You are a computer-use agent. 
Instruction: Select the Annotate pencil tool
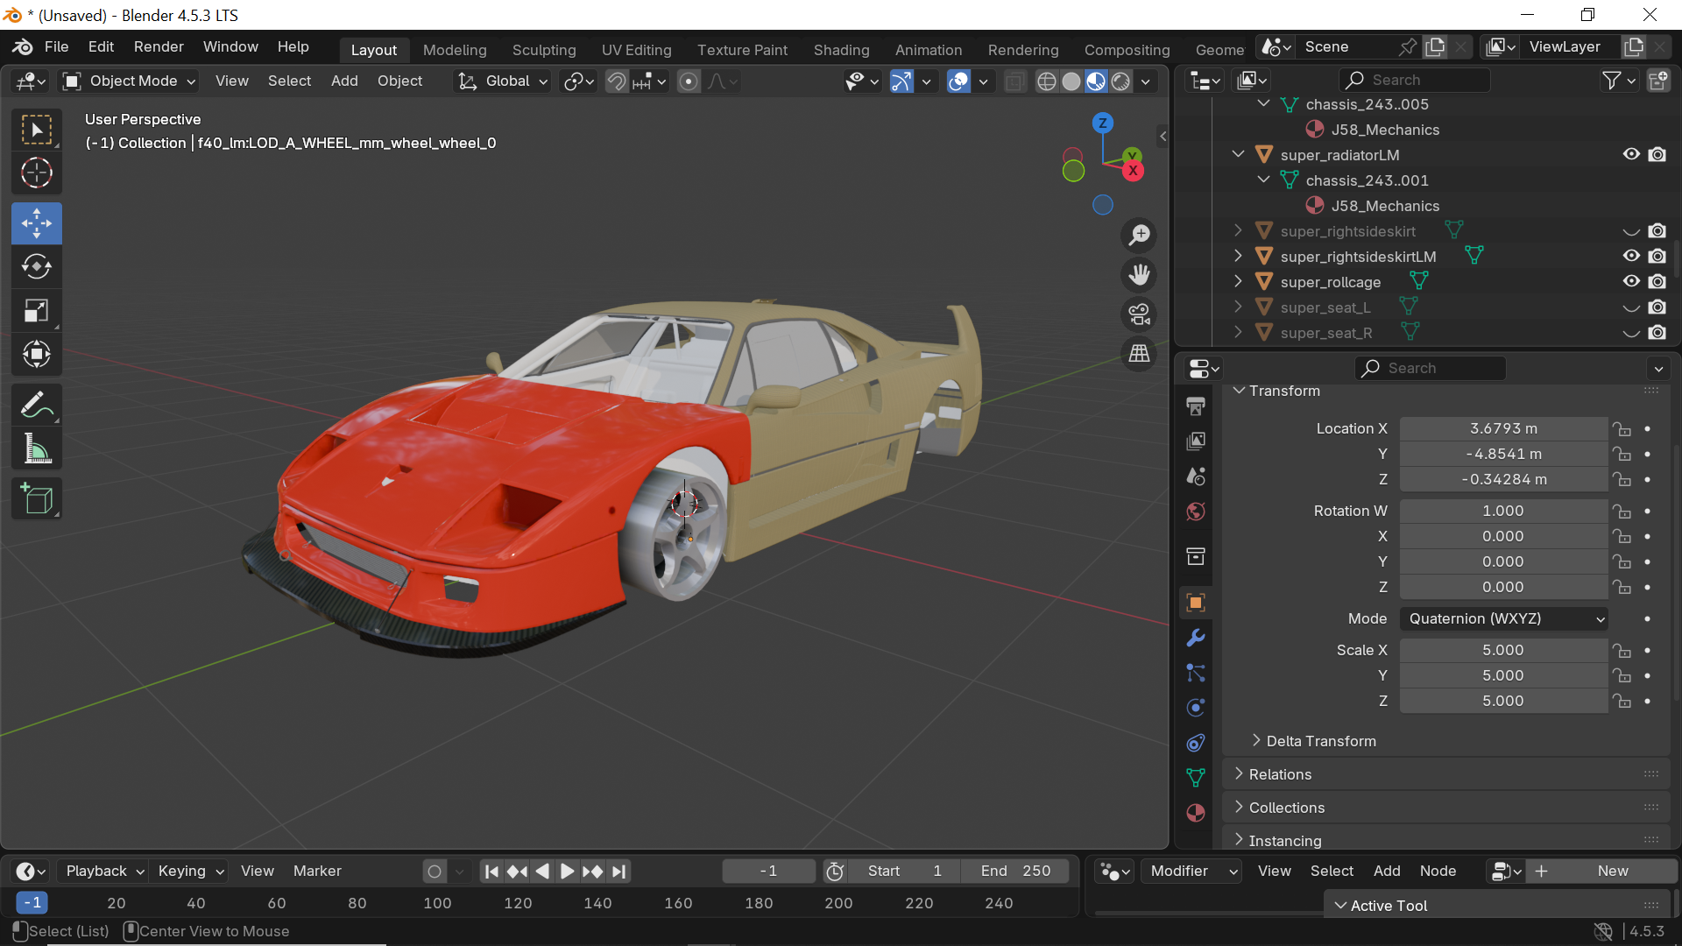36,405
